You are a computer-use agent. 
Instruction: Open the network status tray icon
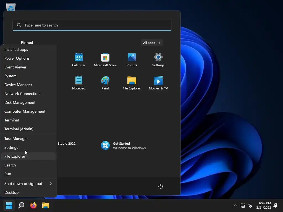(x=243, y=205)
